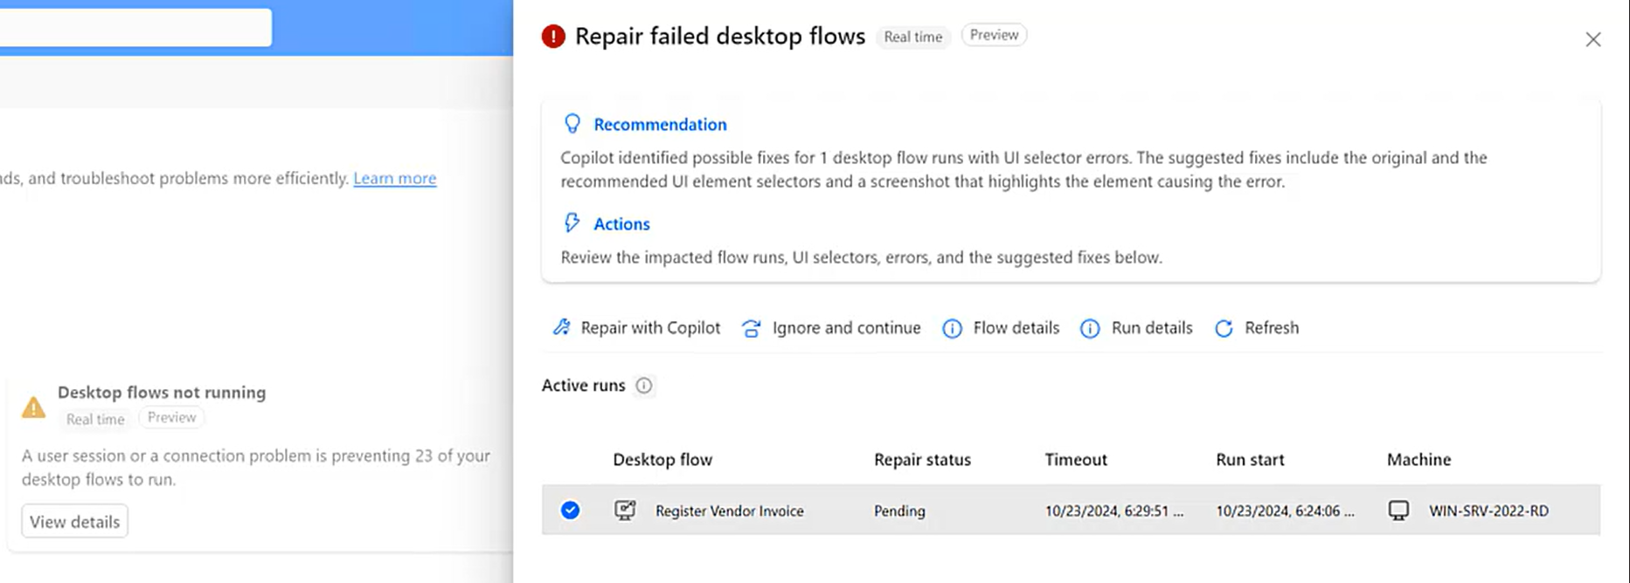Screen dimensions: 1630x583
Task: Click the desktop flow icon in the row
Action: pos(625,511)
